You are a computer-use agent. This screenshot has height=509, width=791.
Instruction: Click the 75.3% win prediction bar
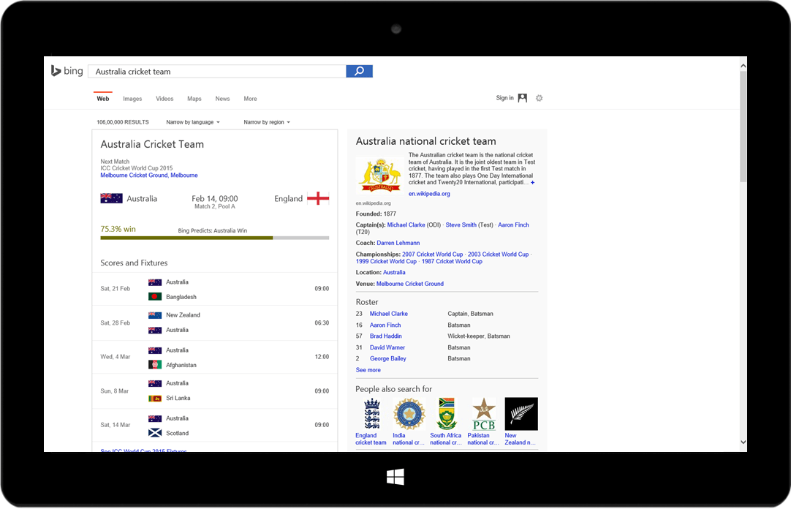tap(215, 238)
